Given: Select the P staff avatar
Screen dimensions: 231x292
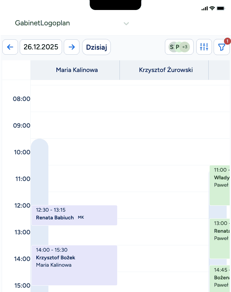Looking at the screenshot, I should [x=178, y=47].
